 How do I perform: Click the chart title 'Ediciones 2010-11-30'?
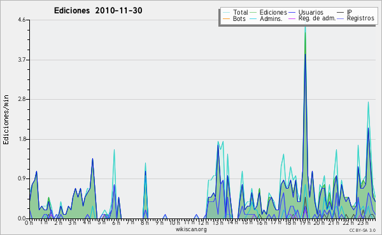click(98, 10)
